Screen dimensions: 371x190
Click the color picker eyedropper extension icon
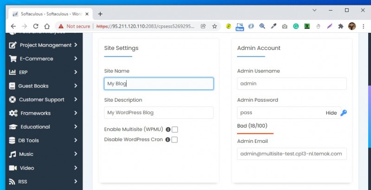click(274, 26)
